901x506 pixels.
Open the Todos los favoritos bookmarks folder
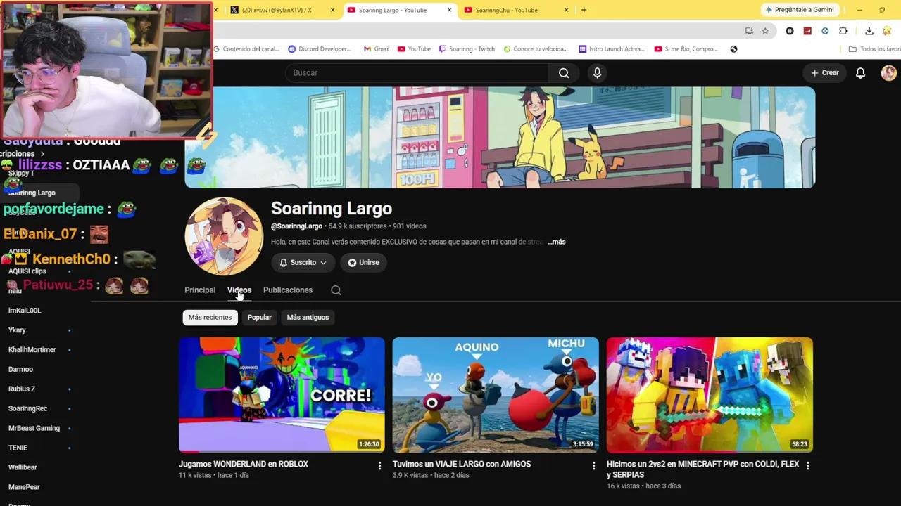point(874,49)
